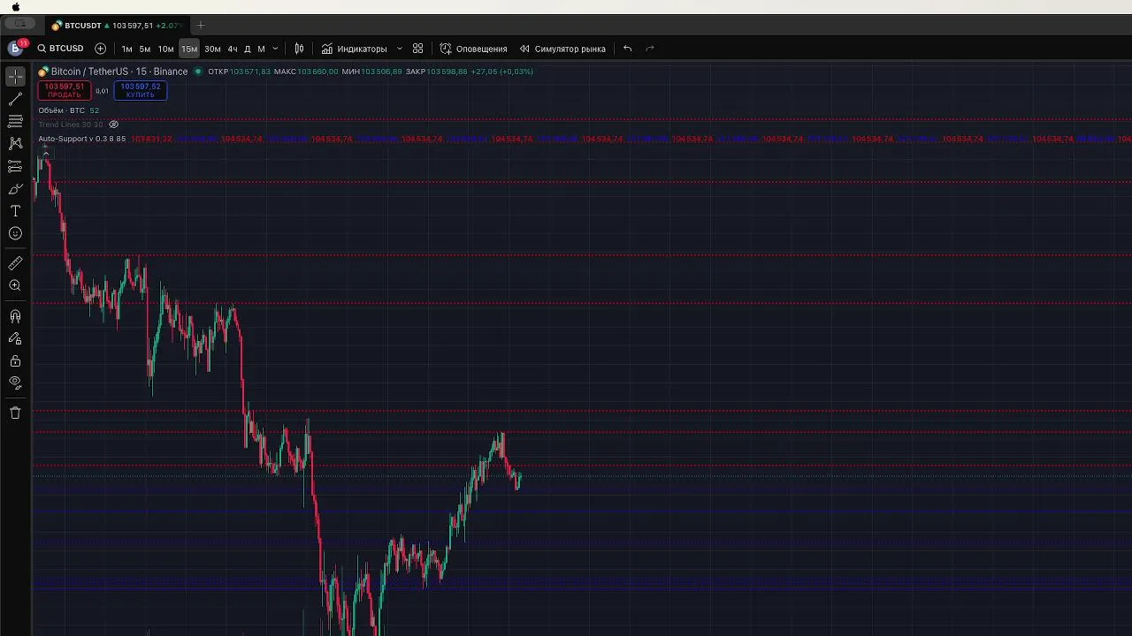This screenshot has height=636, width=1132.
Task: Expand the favorite indicators dropdown arrow
Action: [400, 49]
